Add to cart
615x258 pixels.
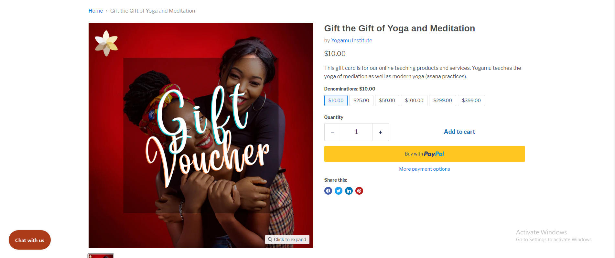coord(459,132)
